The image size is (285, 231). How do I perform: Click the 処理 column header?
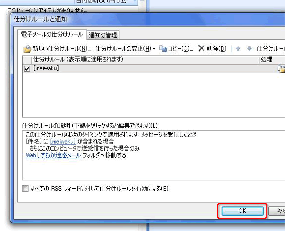(x=272, y=59)
